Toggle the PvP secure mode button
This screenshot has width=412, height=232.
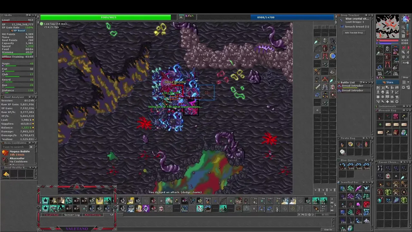coord(406,63)
